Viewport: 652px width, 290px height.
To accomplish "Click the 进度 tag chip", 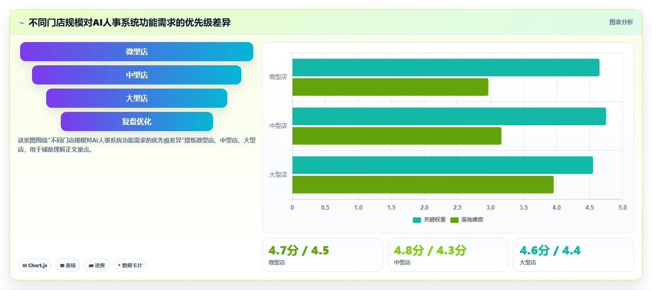I will click(96, 265).
